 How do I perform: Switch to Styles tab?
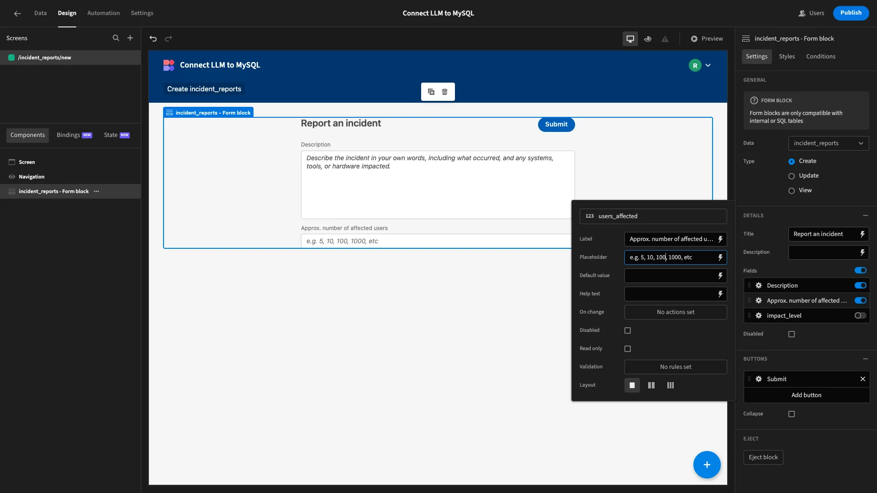787,57
